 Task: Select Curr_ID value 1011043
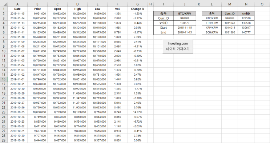point(230,23)
